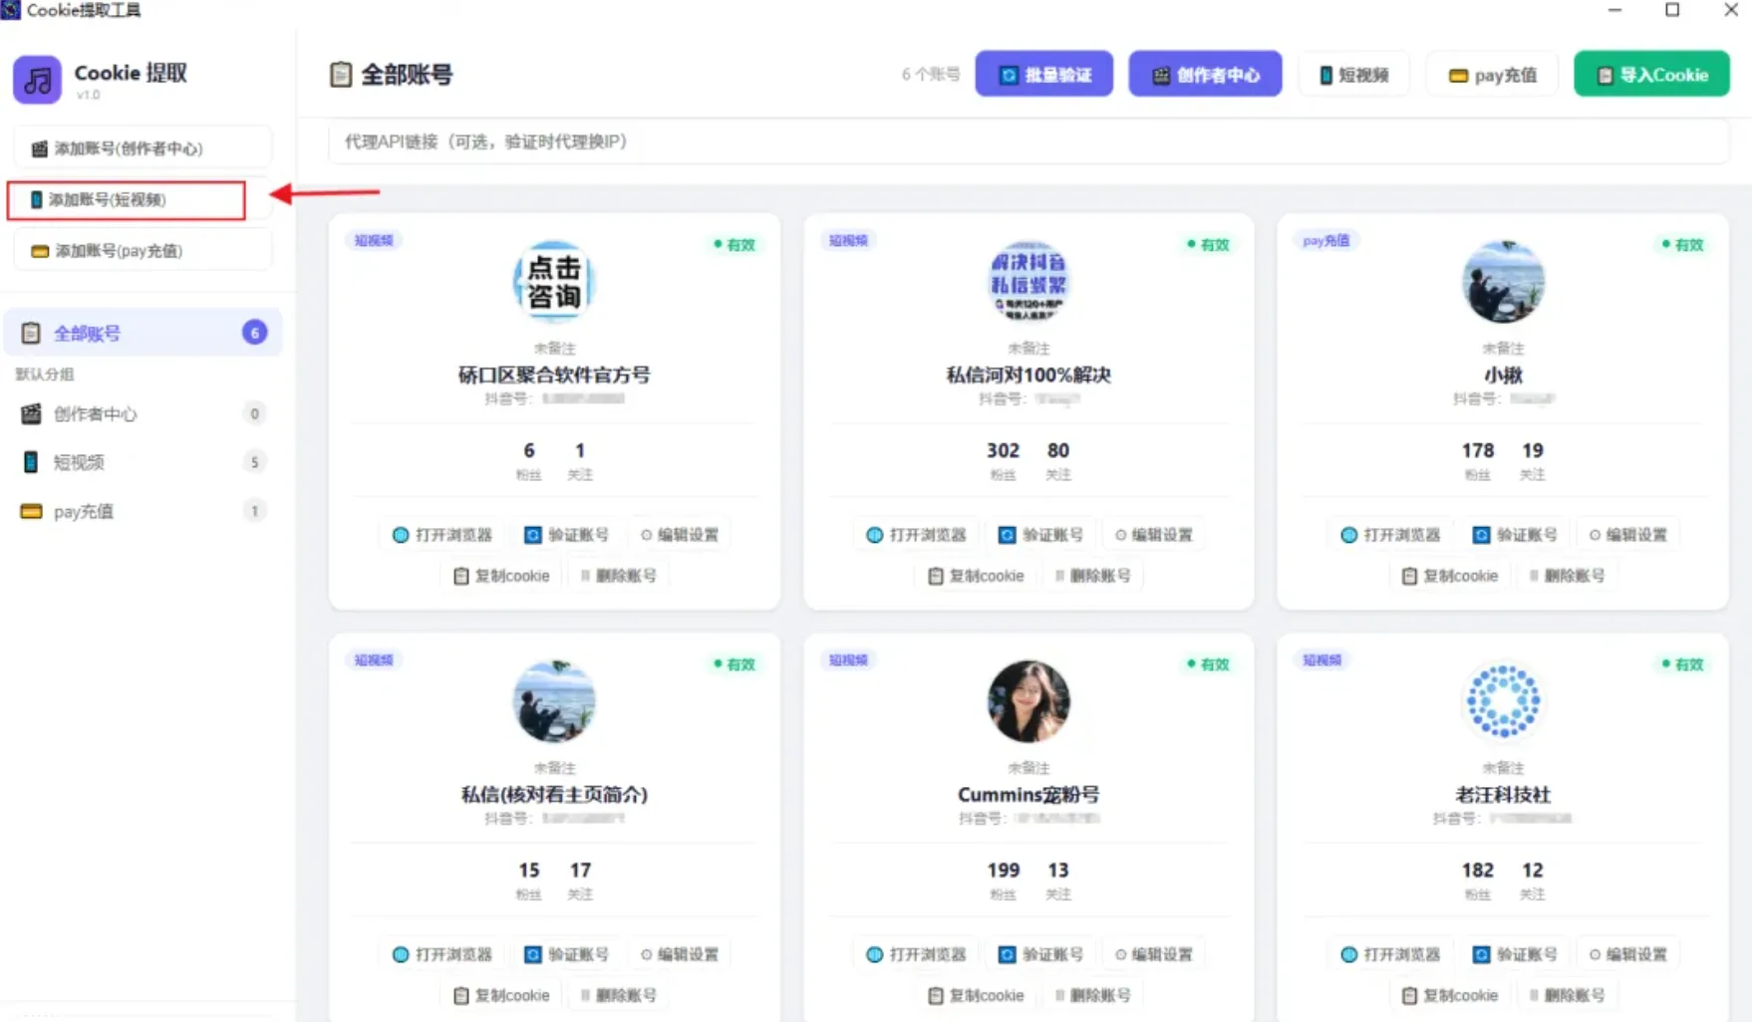Copy cookie of 私信河对100%解决
This screenshot has width=1752, height=1022.
pos(976,576)
